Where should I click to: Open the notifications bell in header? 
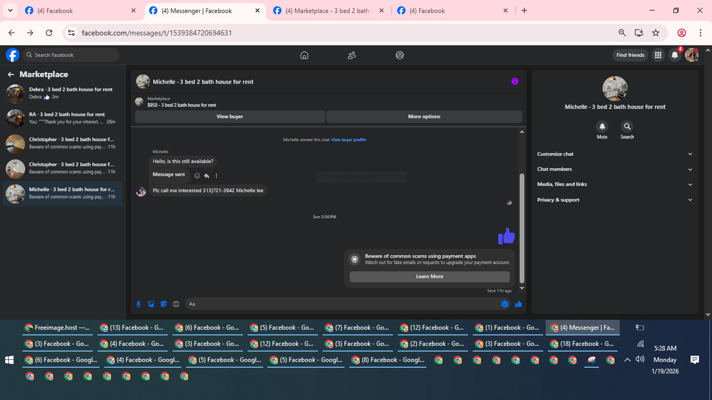pos(675,55)
